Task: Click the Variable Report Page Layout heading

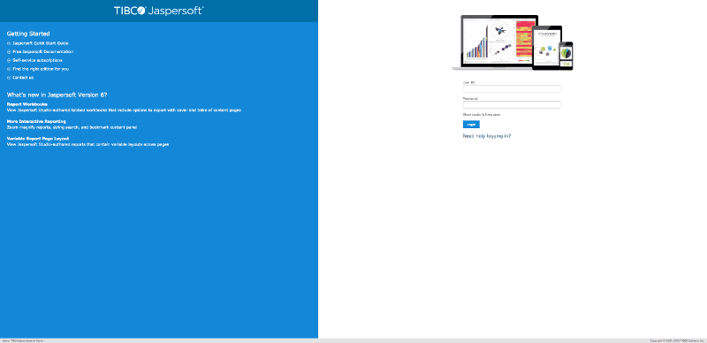Action: [38, 139]
